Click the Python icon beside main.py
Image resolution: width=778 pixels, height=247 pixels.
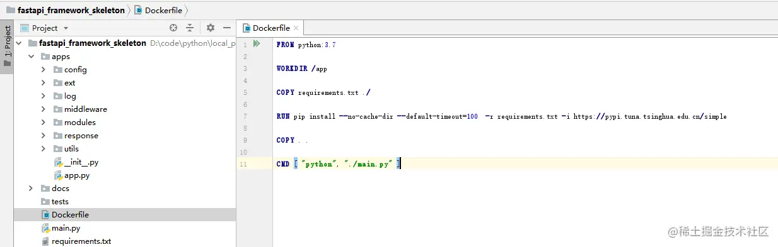coord(45,228)
